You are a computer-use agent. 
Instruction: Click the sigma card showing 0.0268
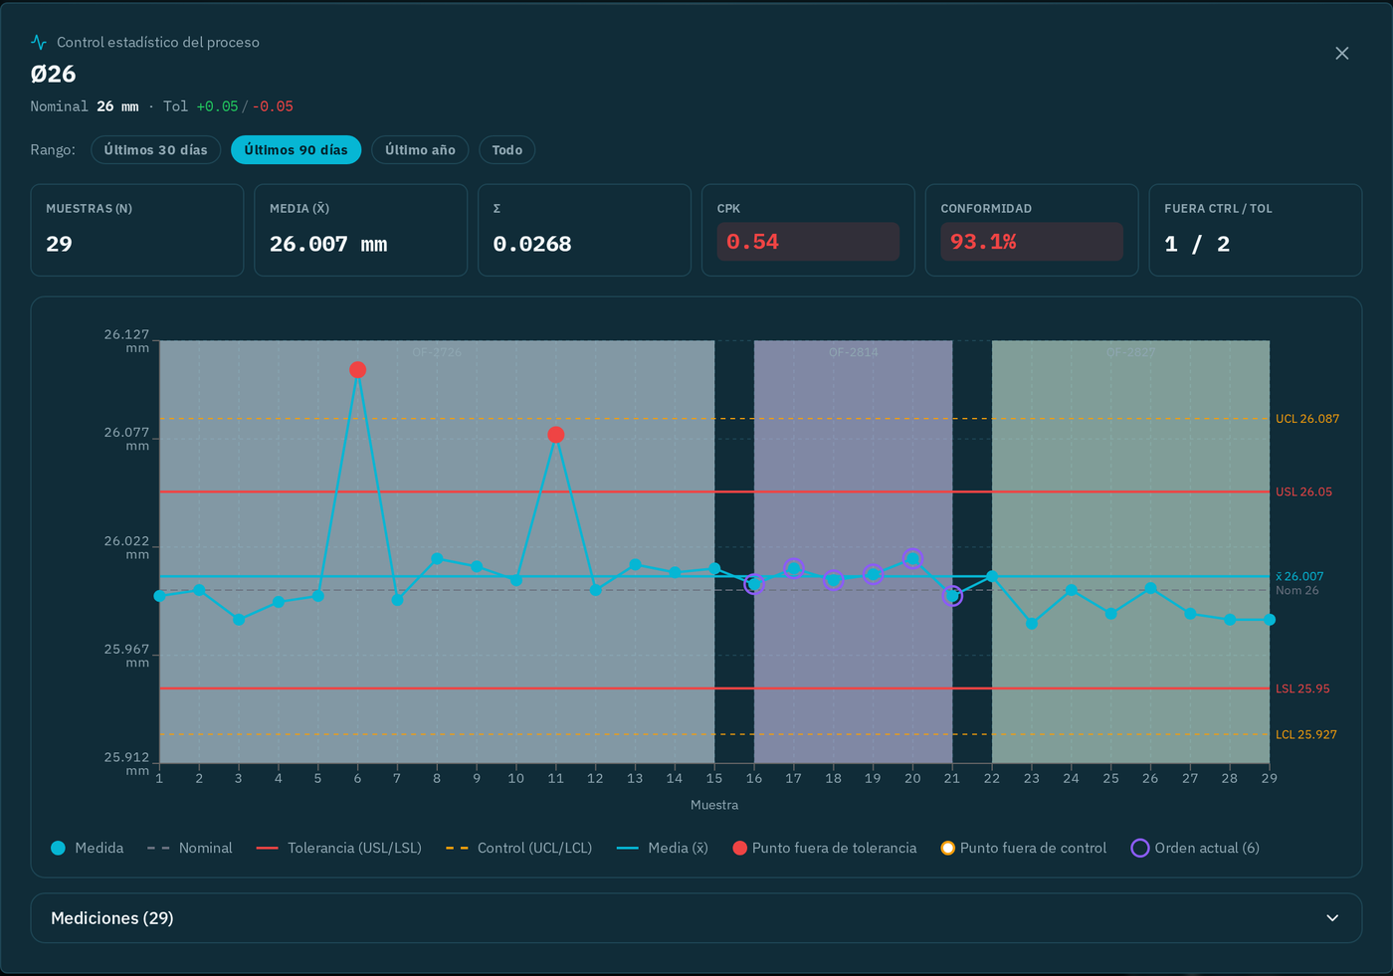click(x=585, y=230)
